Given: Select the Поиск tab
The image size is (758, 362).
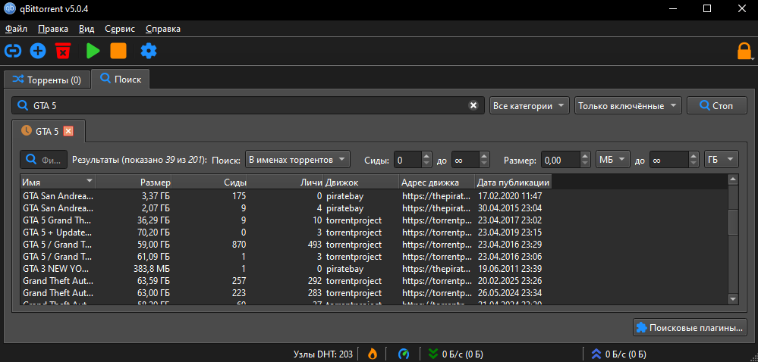Looking at the screenshot, I should [x=121, y=80].
